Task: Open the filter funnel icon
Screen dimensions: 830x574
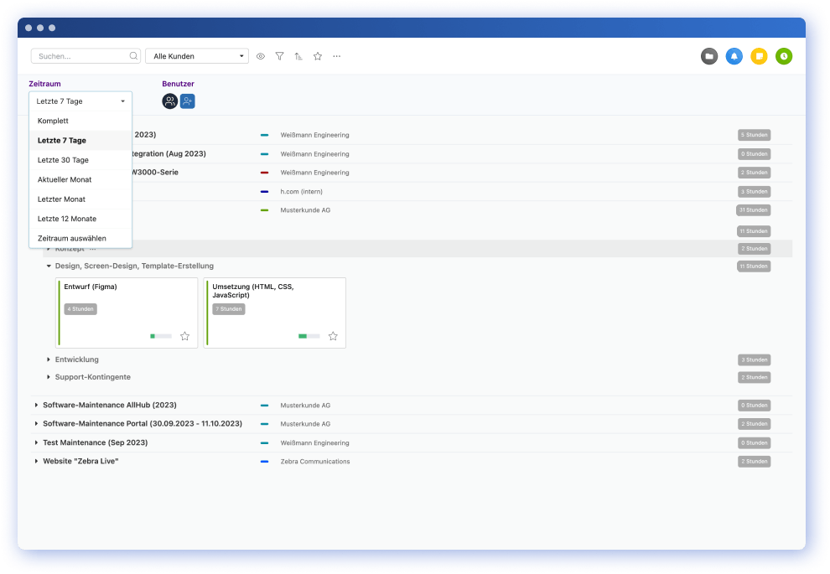Action: pyautogui.click(x=279, y=56)
